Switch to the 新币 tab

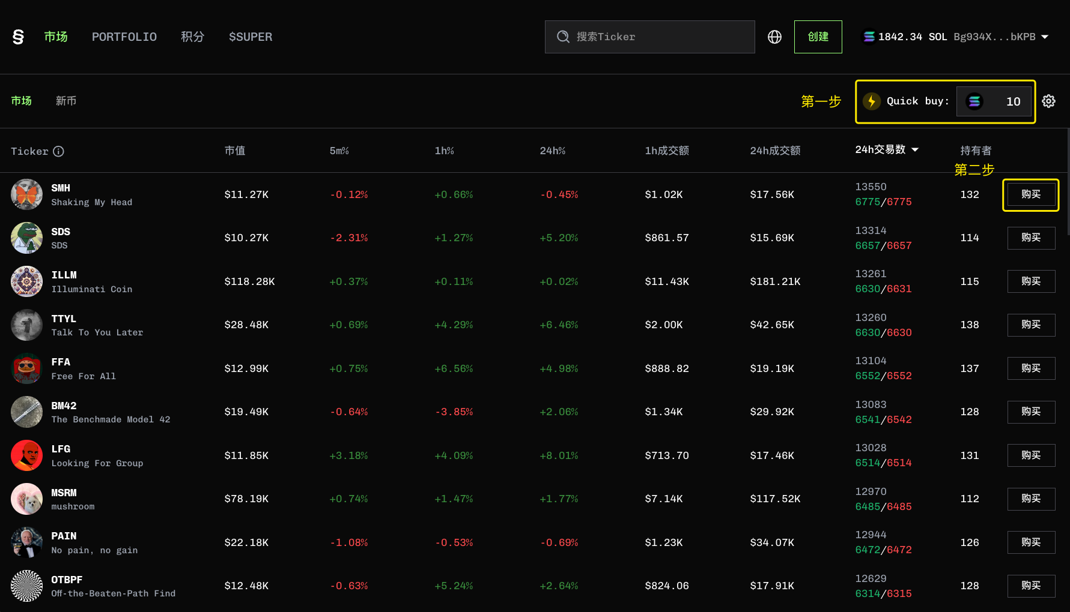pyautogui.click(x=66, y=101)
